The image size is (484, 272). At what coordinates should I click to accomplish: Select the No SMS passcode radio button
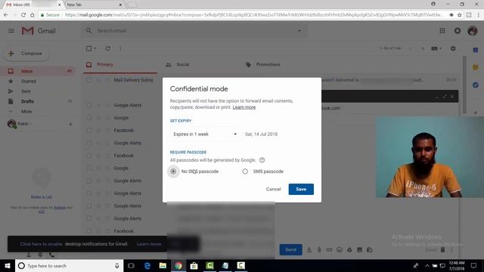point(173,172)
